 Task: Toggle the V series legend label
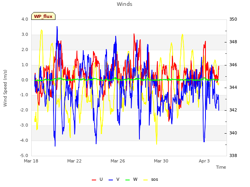(118, 179)
